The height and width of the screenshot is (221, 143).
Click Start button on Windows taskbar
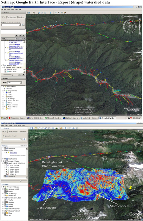click(4, 118)
